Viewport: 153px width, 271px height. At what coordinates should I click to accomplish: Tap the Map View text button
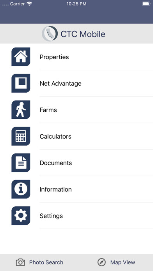123,262
